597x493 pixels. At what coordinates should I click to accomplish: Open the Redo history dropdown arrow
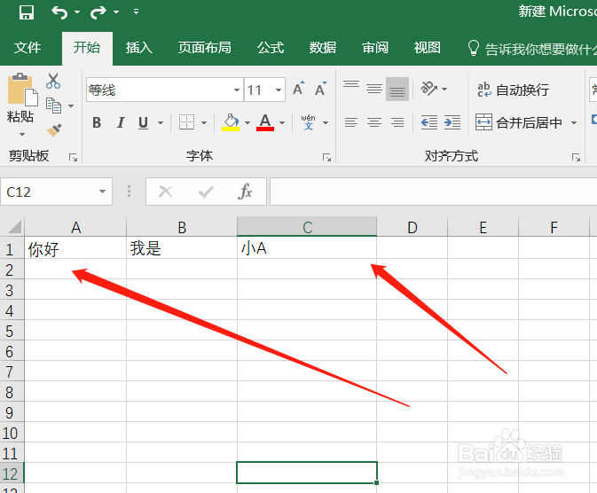116,12
